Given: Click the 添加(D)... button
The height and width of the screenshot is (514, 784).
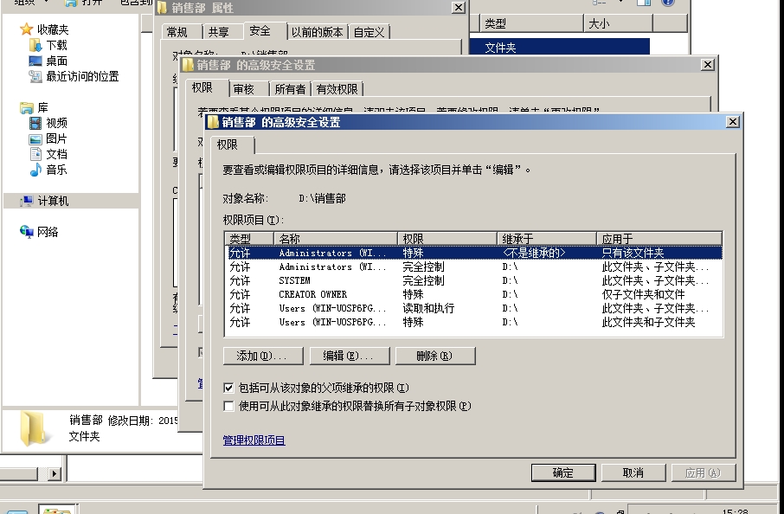Looking at the screenshot, I should [x=263, y=356].
